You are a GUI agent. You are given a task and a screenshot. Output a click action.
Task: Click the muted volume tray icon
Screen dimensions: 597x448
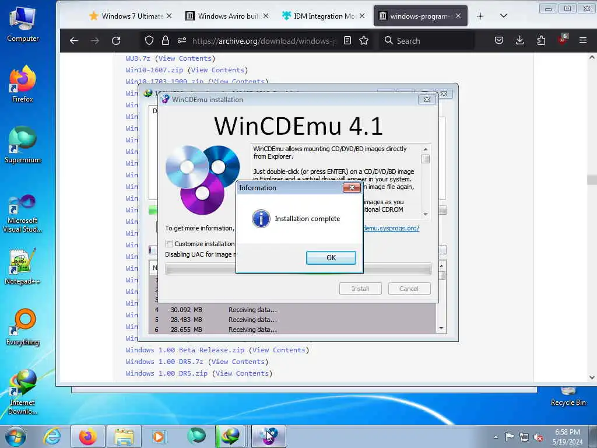[x=538, y=437]
